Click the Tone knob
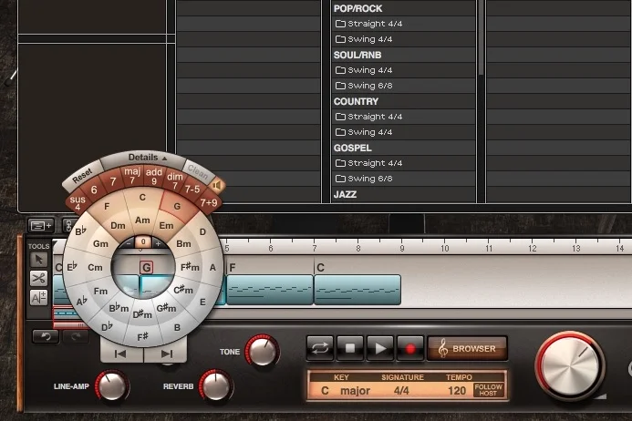Screen dimensions: 632x421 pos(263,351)
